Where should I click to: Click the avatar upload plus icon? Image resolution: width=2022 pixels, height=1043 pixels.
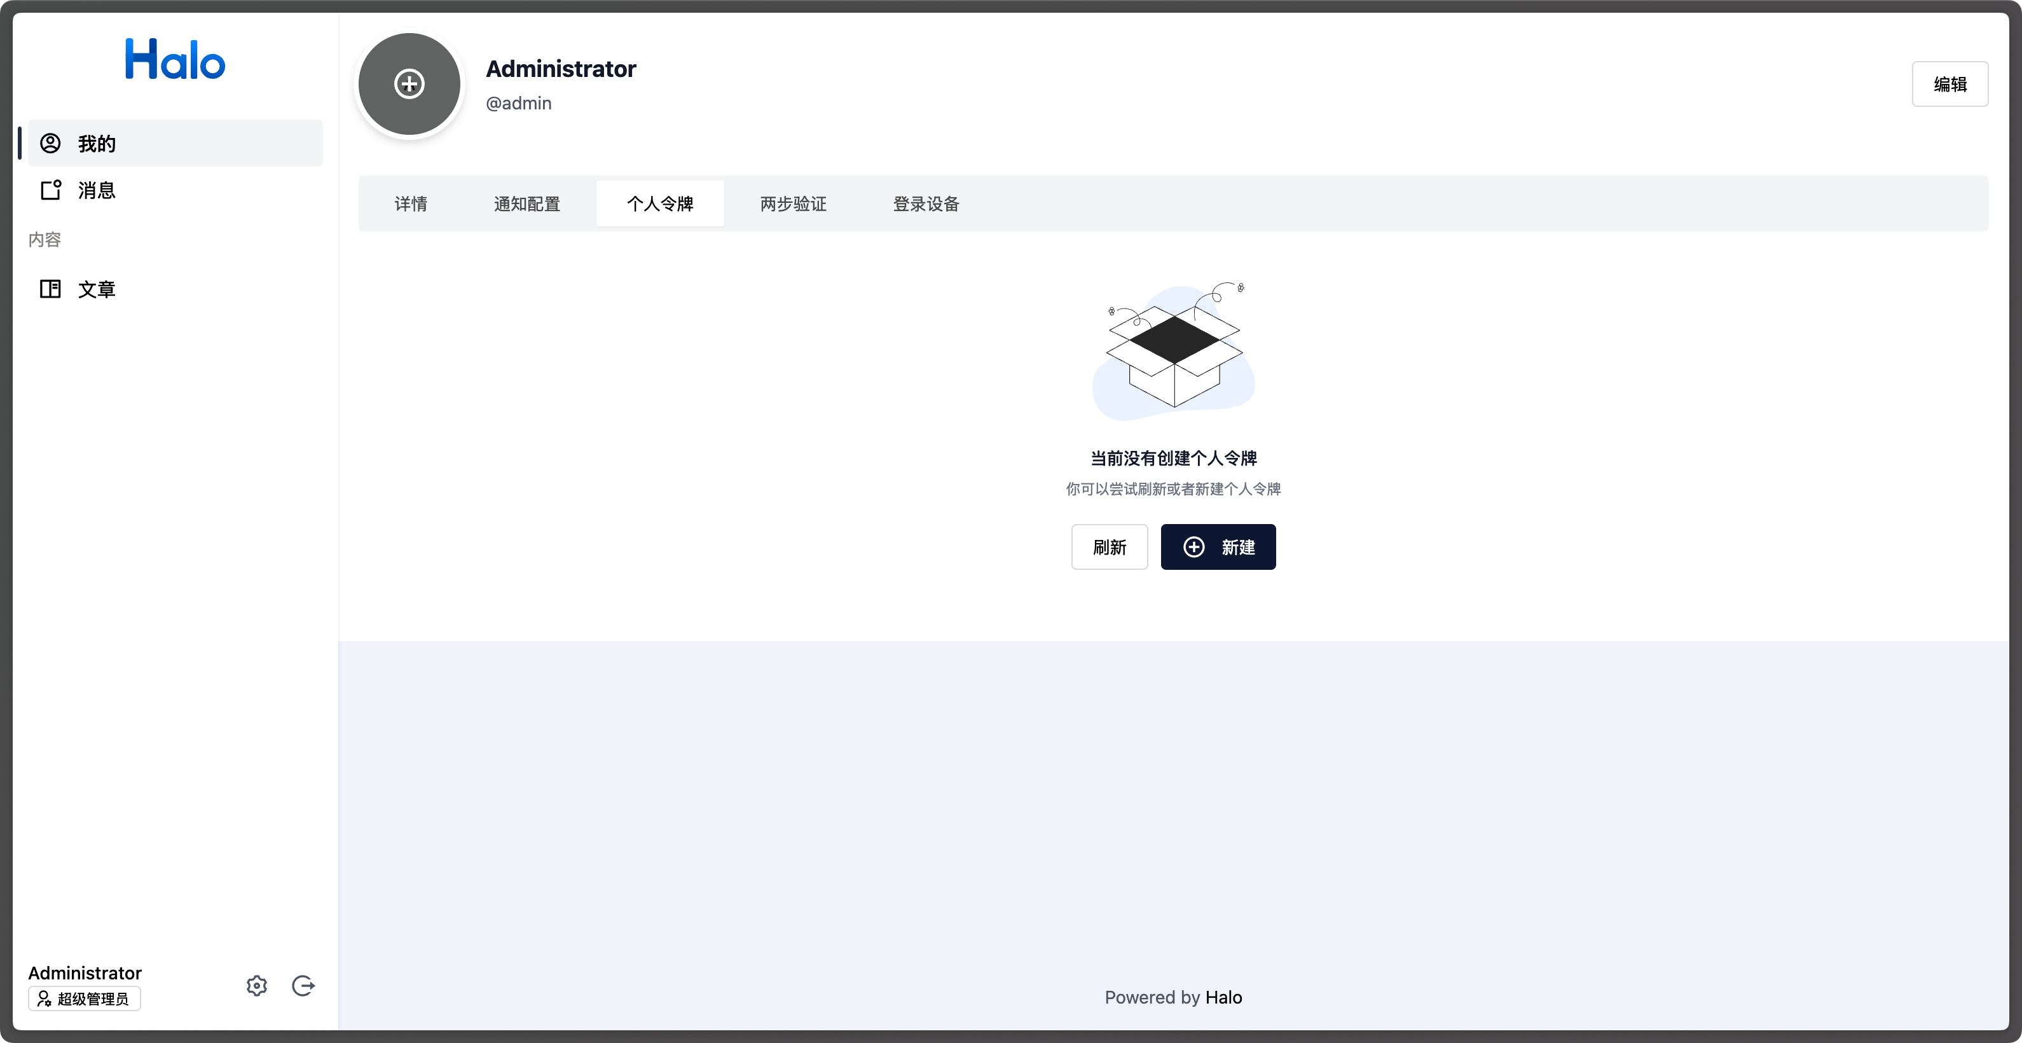pyautogui.click(x=408, y=84)
